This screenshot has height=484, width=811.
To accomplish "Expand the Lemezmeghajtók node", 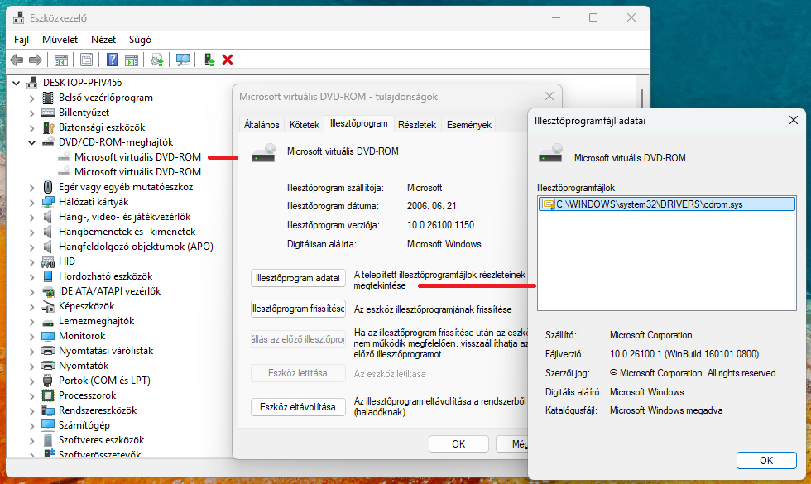I will point(31,321).
